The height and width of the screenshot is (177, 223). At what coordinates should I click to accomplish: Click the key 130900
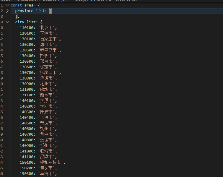point(27,84)
